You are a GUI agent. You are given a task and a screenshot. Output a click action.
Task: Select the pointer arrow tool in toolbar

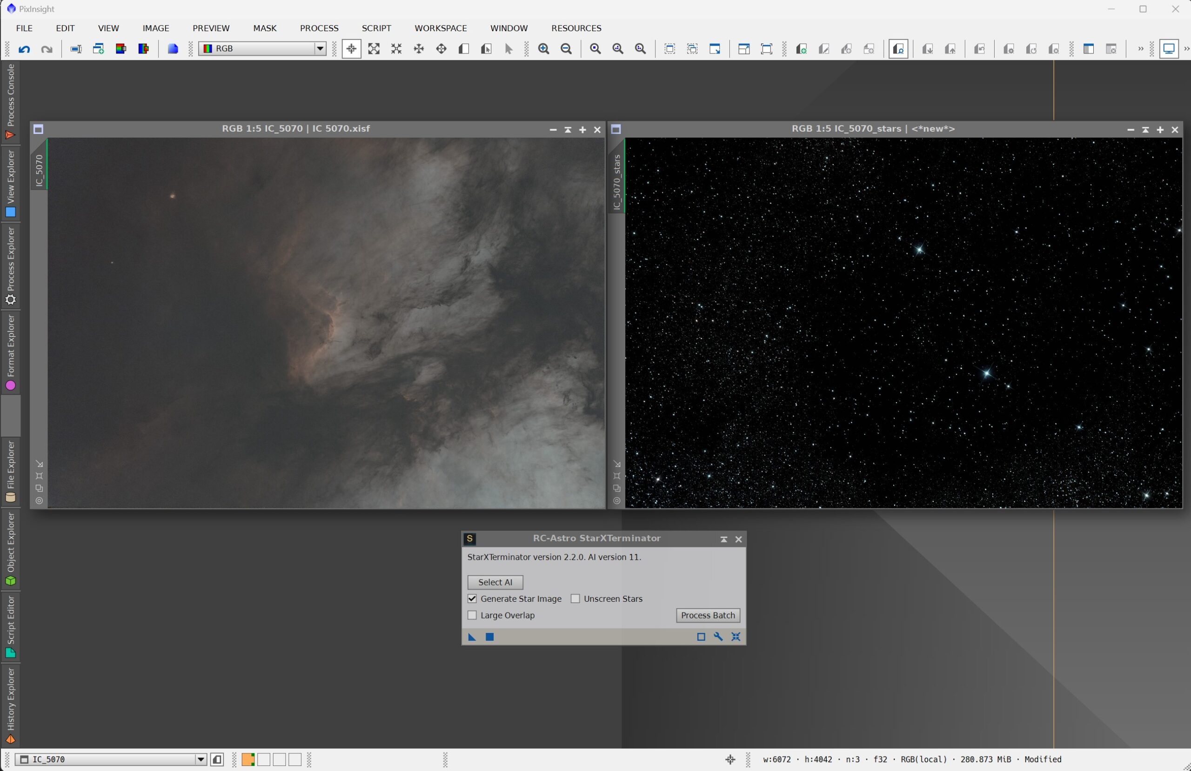pyautogui.click(x=509, y=49)
